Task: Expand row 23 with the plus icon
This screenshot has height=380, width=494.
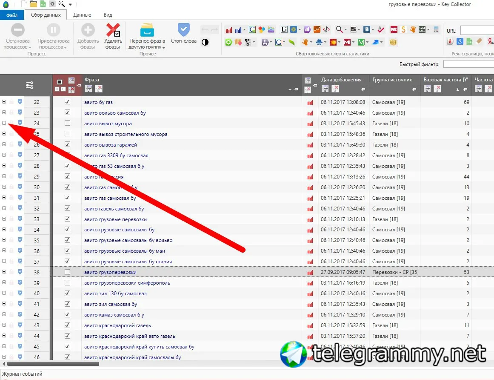Action: pos(4,112)
